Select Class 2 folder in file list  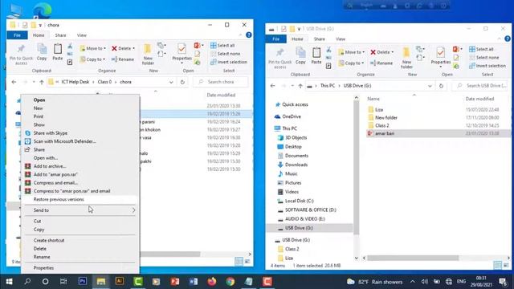coord(382,125)
